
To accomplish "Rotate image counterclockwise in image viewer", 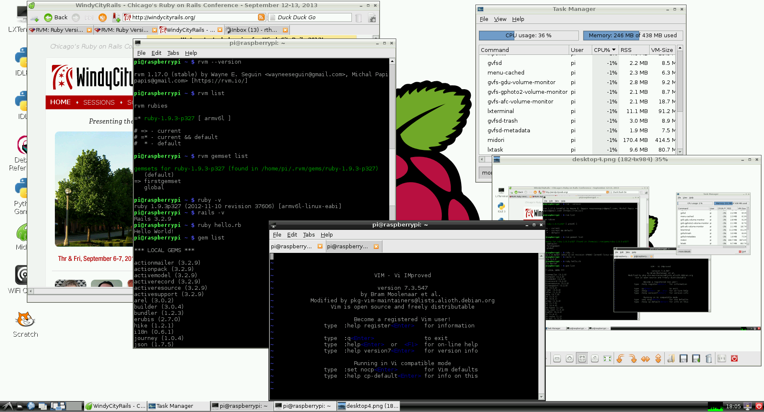I will coord(620,358).
